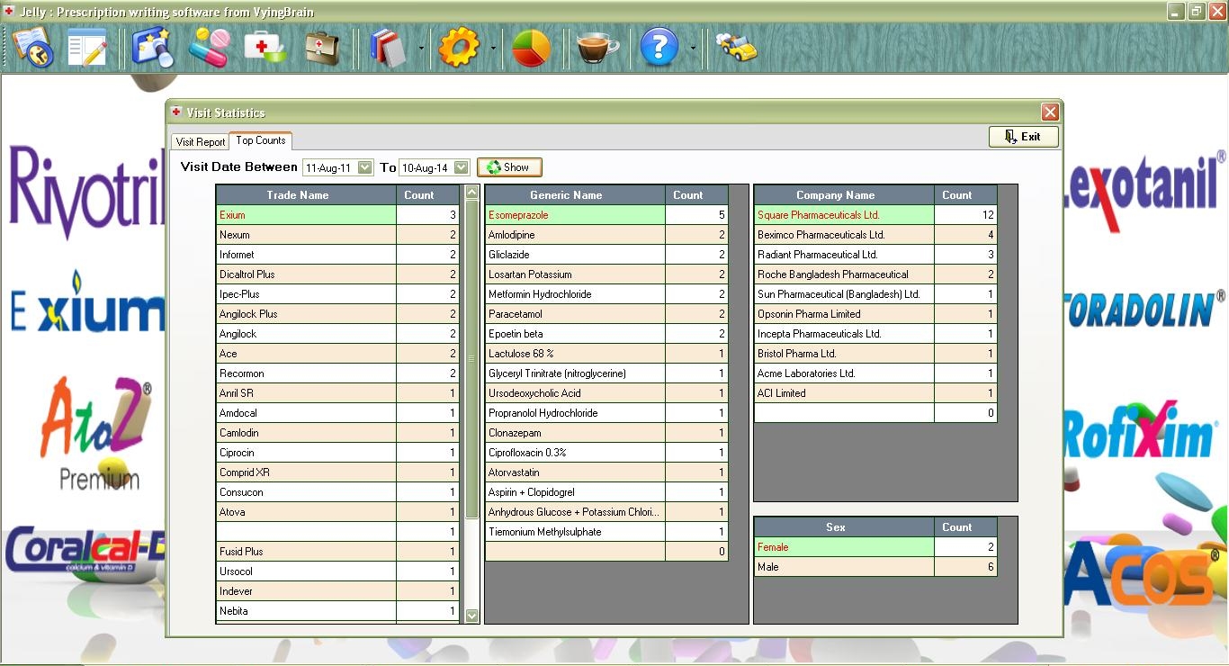1229x666 pixels.
Task: Open the end date dropdown 10-Aug-14
Action: point(461,167)
